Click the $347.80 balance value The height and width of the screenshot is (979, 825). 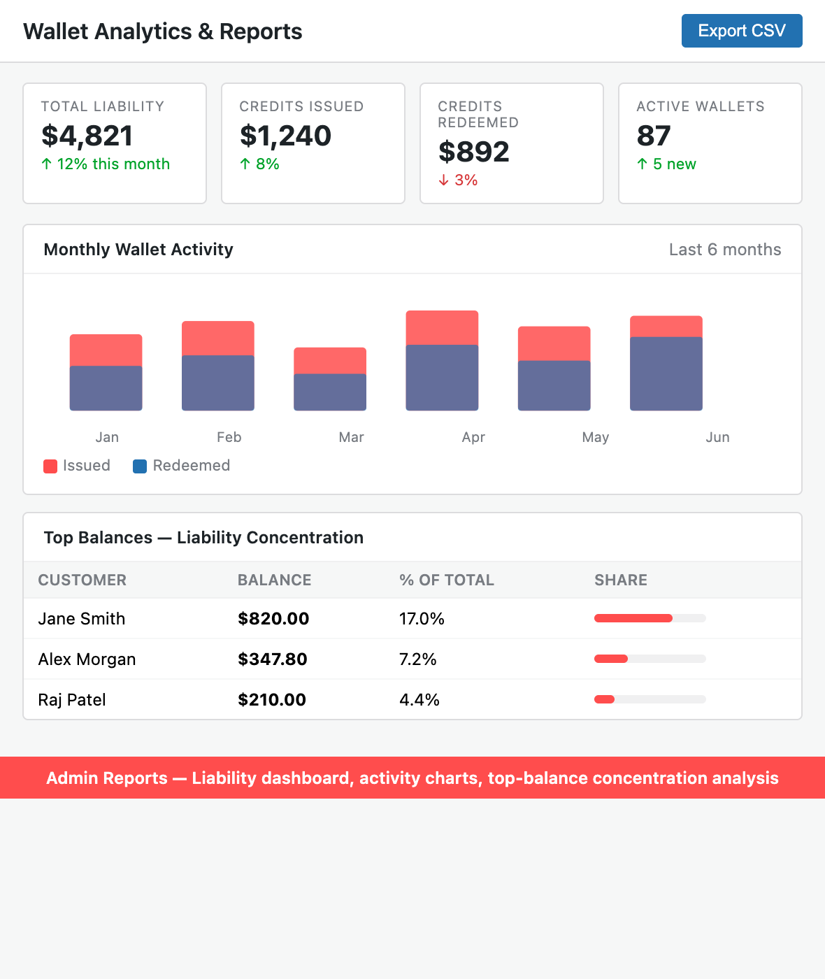point(273,659)
